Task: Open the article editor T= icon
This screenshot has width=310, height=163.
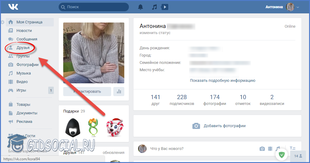Action: point(293,148)
